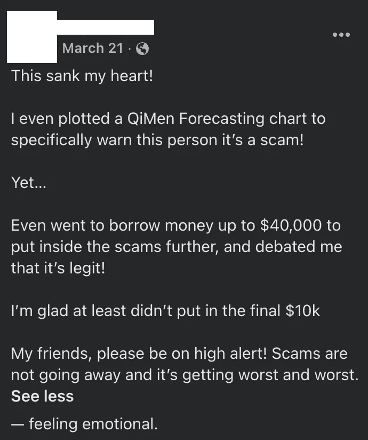Click the 'This sank my heart!' line
This screenshot has height=440, width=368.
(82, 76)
